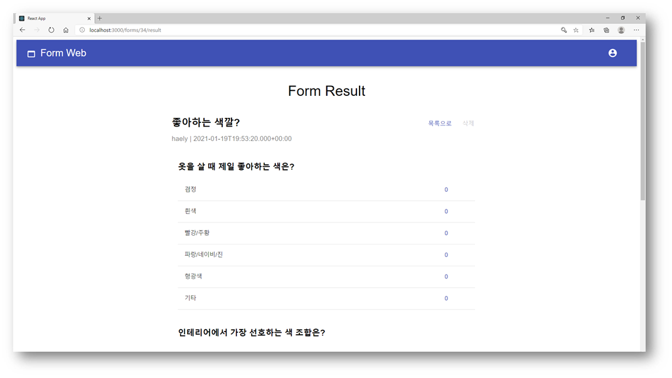Click the 삭제 delete button
This screenshot has width=672, height=378.
tap(468, 123)
